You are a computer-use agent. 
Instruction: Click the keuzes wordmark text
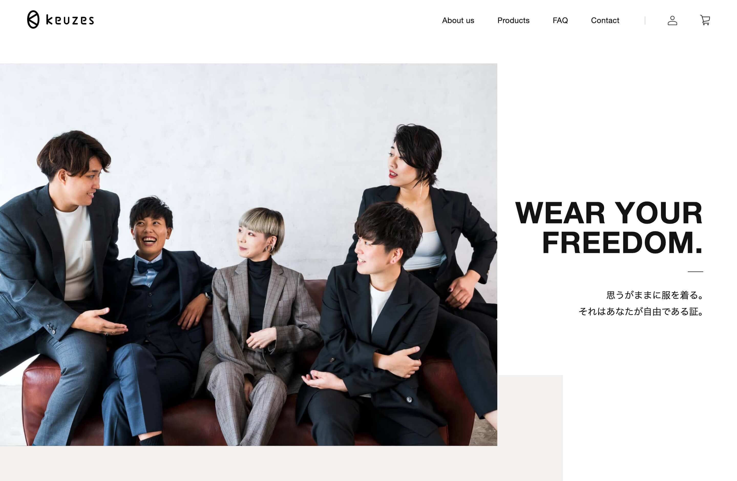(70, 20)
